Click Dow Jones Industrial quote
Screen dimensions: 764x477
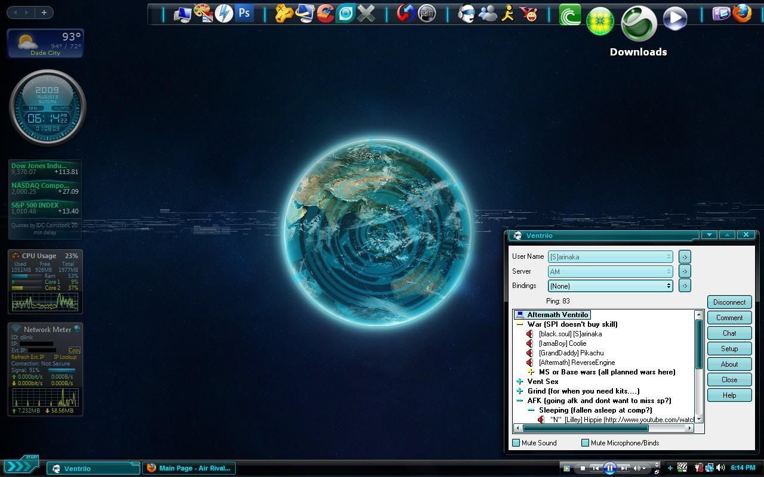coord(45,169)
